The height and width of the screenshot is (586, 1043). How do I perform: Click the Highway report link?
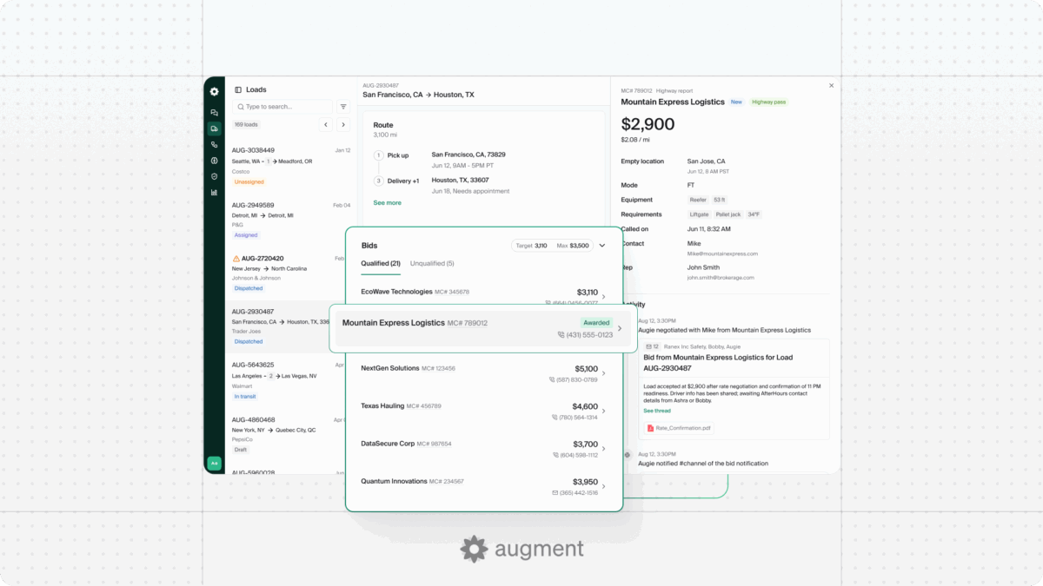pyautogui.click(x=674, y=90)
